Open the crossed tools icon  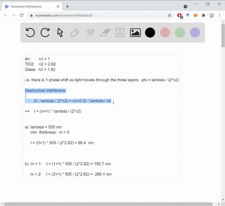tap(90, 32)
